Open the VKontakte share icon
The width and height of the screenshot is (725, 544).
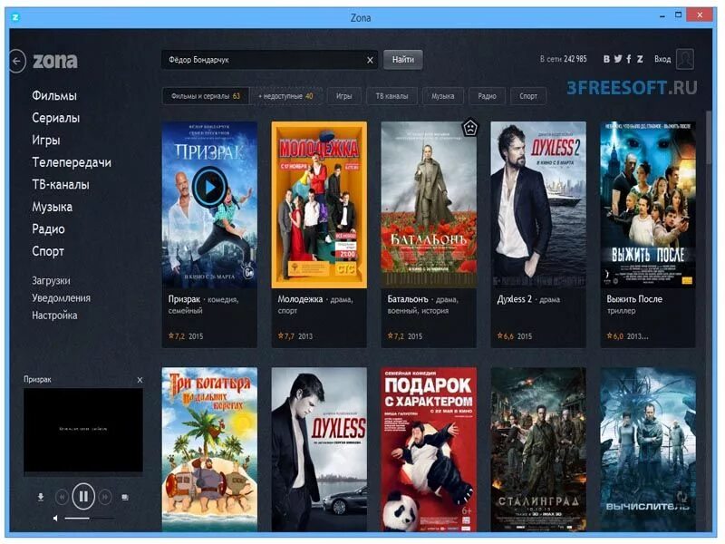pyautogui.click(x=606, y=59)
